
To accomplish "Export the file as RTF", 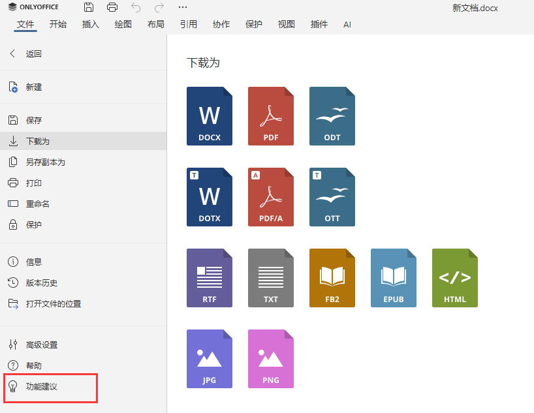I will [210, 278].
